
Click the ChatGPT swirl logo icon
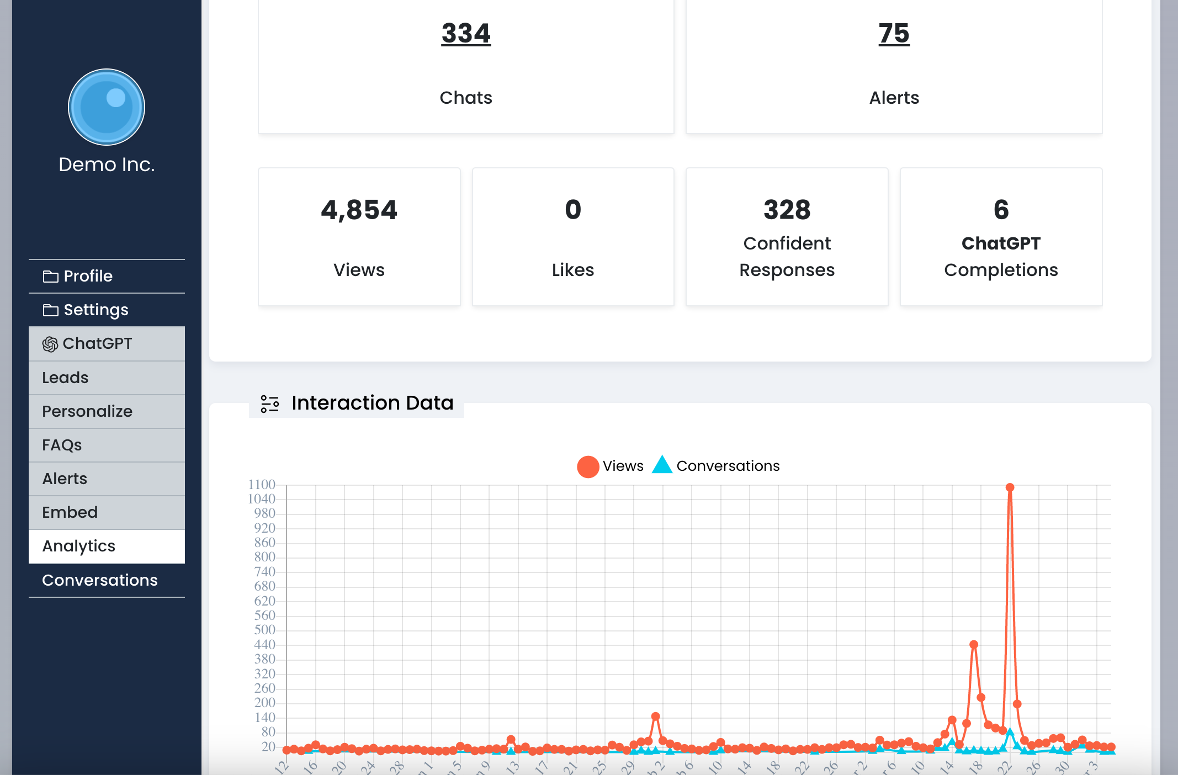[x=50, y=344]
